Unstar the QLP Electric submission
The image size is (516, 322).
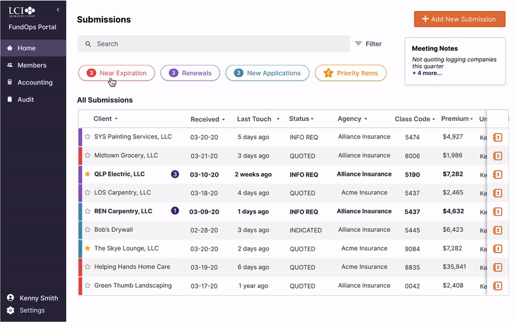point(88,174)
